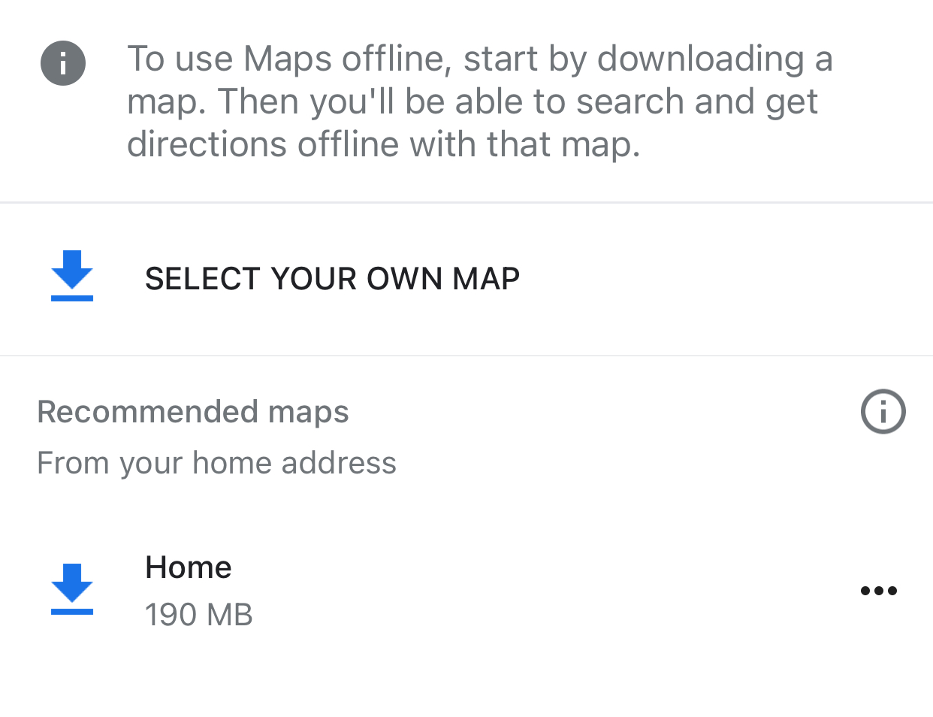The height and width of the screenshot is (717, 933).
Task: Click the gray info icon near the offline instructions
Action: pyautogui.click(x=63, y=63)
